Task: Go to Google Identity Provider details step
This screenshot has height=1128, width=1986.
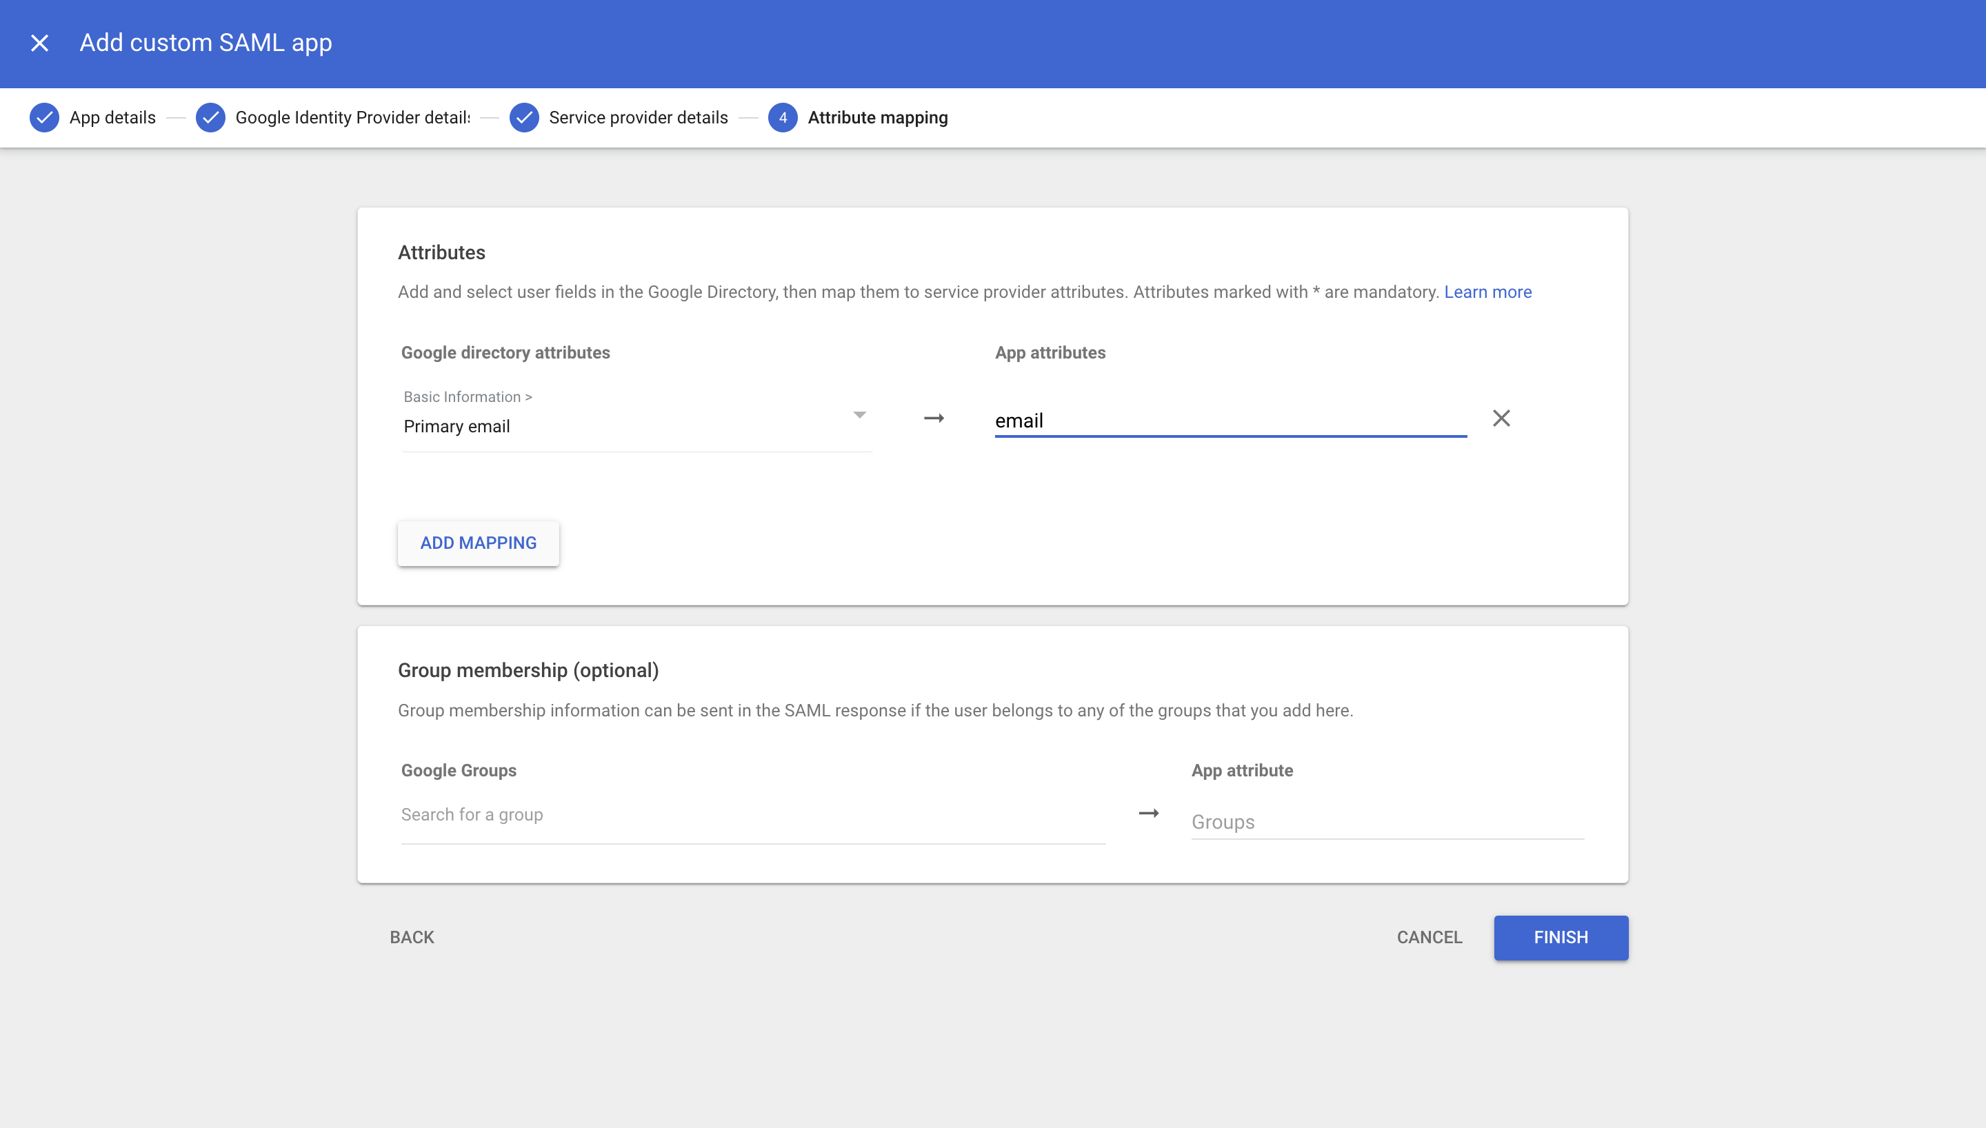Action: [x=352, y=118]
